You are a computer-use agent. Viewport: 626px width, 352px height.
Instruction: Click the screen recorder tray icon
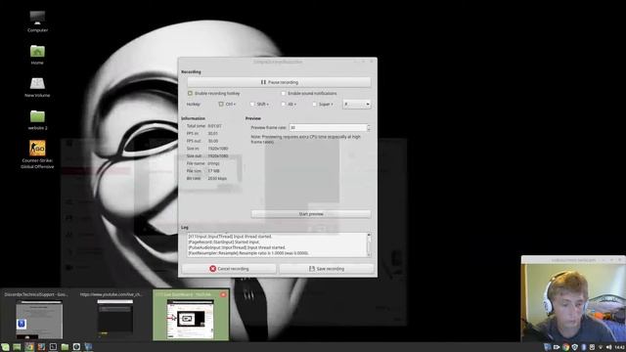(548, 347)
